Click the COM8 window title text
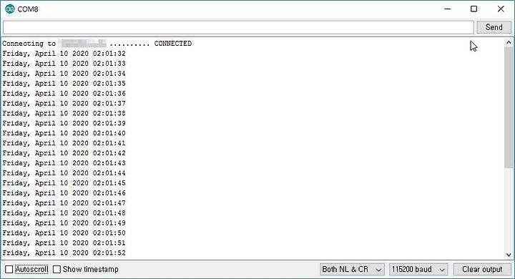 28,9
